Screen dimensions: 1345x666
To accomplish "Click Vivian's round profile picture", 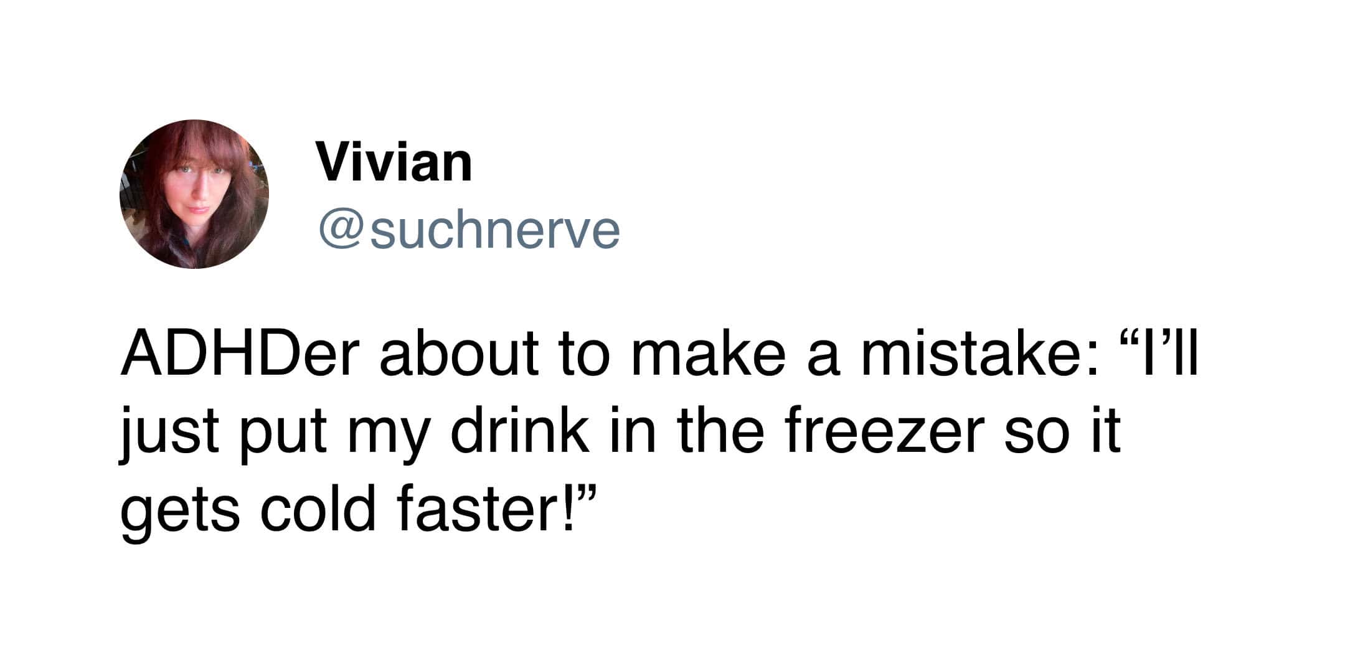I will [194, 194].
